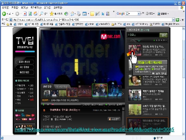Image resolution: width=186 pixels, height=140 pixels.
Task: Click the grey up-arrow sort tab
Action: 131,41
